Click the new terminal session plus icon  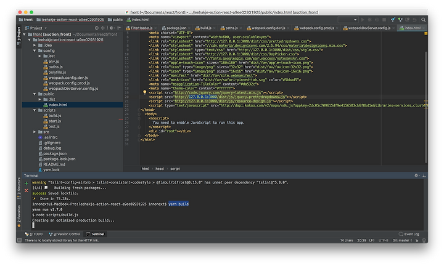[x=27, y=183]
